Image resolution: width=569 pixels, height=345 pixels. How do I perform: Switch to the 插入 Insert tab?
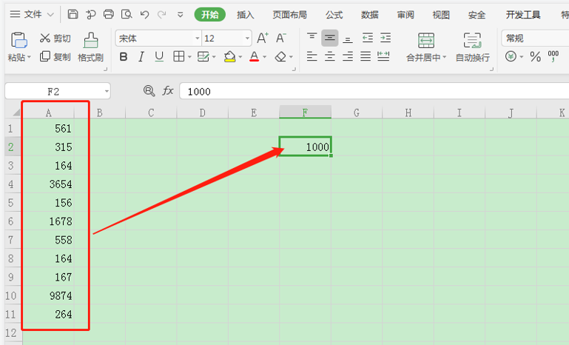coord(246,15)
